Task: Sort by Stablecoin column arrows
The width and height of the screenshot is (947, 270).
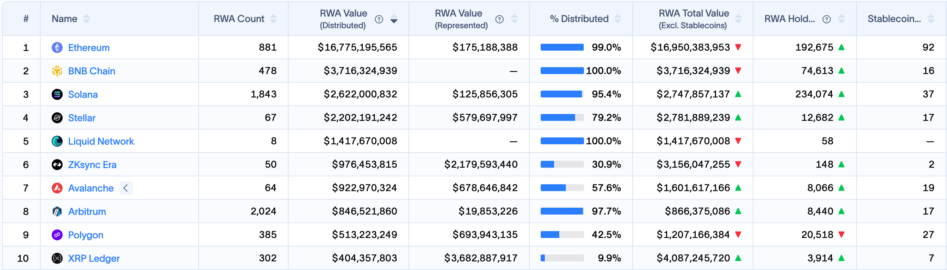Action: pos(931,19)
